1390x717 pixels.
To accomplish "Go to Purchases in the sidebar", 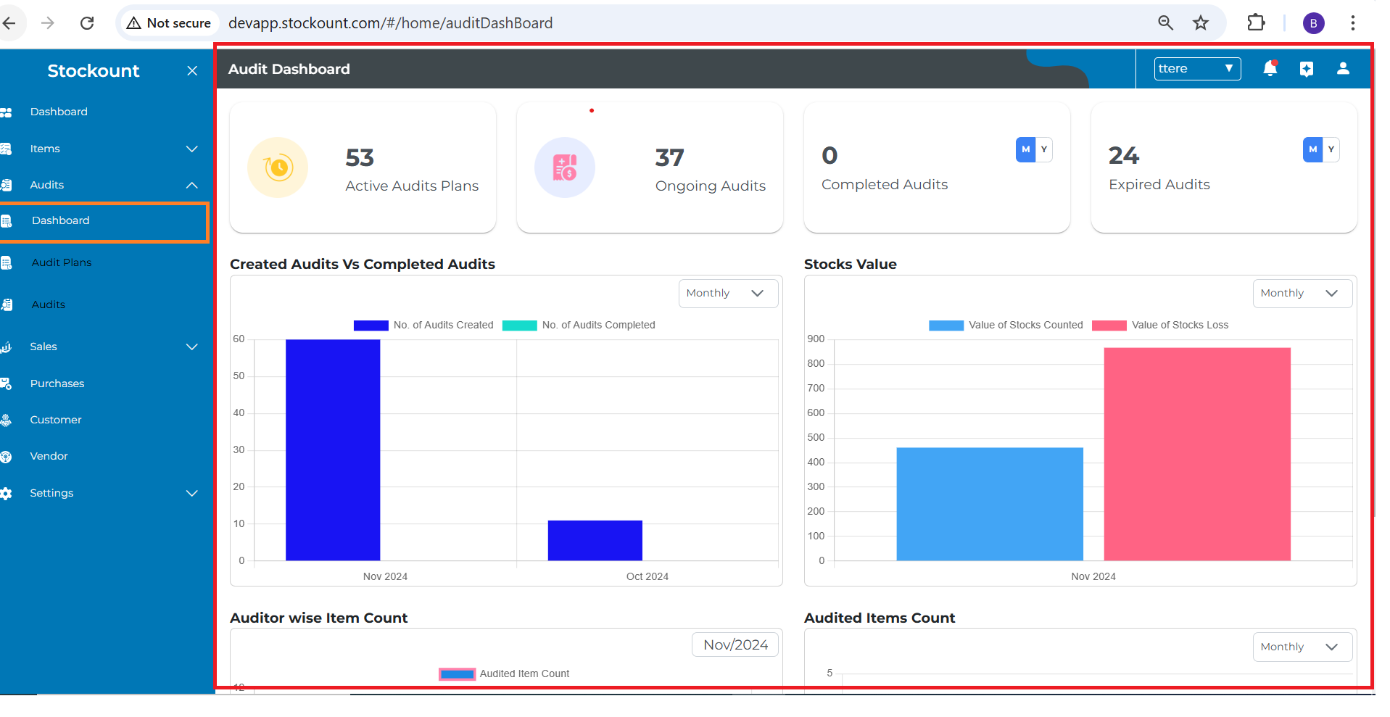I will [x=57, y=384].
